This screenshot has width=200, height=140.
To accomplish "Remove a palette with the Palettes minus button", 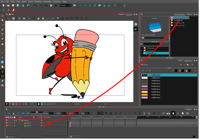I will tap(184, 65).
